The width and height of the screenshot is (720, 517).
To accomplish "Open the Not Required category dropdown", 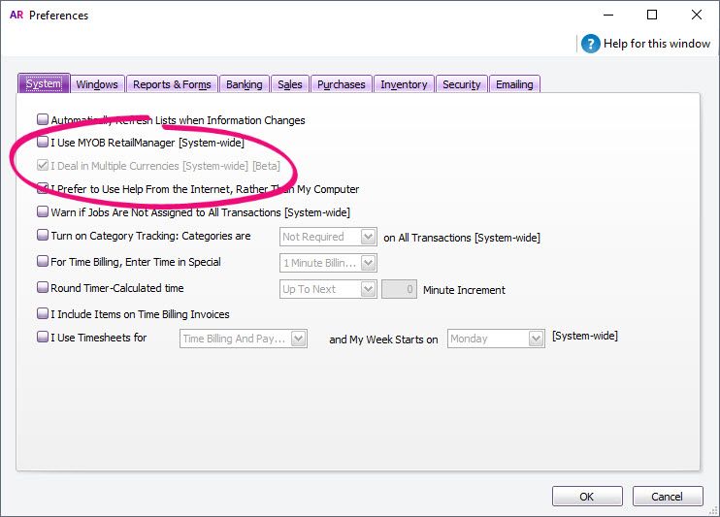I will [x=368, y=237].
